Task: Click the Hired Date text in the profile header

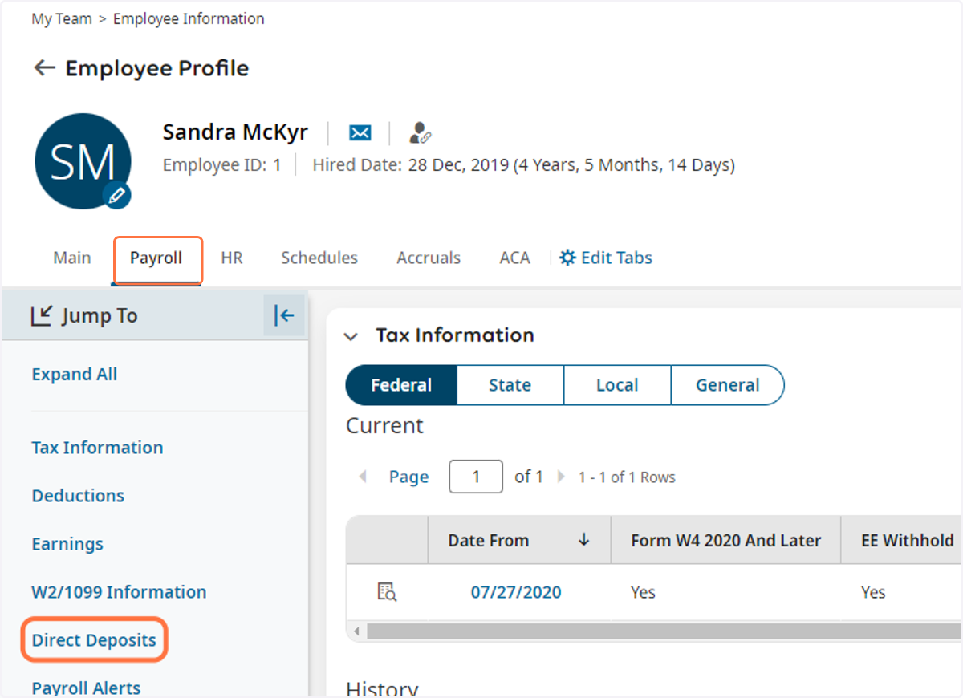Action: (523, 165)
